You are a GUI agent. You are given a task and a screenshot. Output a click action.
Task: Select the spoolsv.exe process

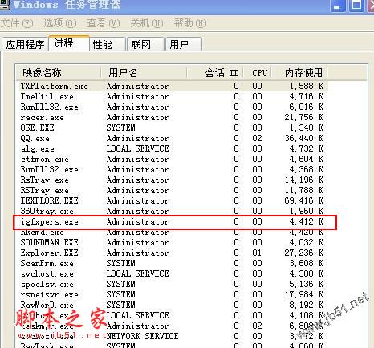tap(172, 284)
